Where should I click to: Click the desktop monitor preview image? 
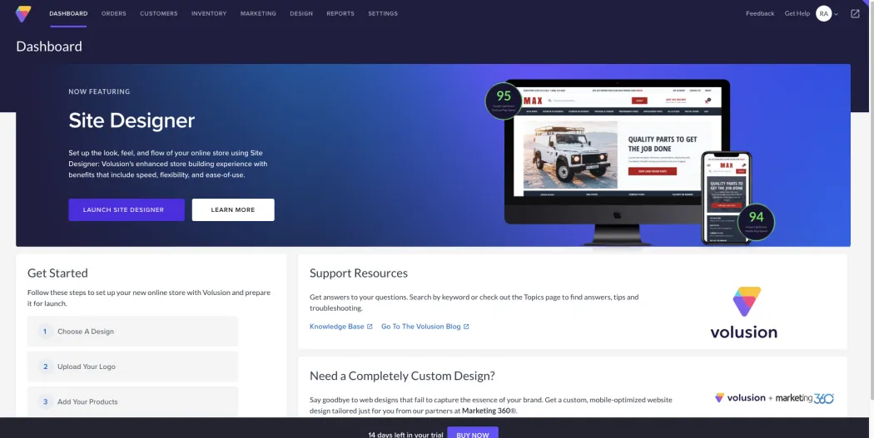tap(617, 161)
